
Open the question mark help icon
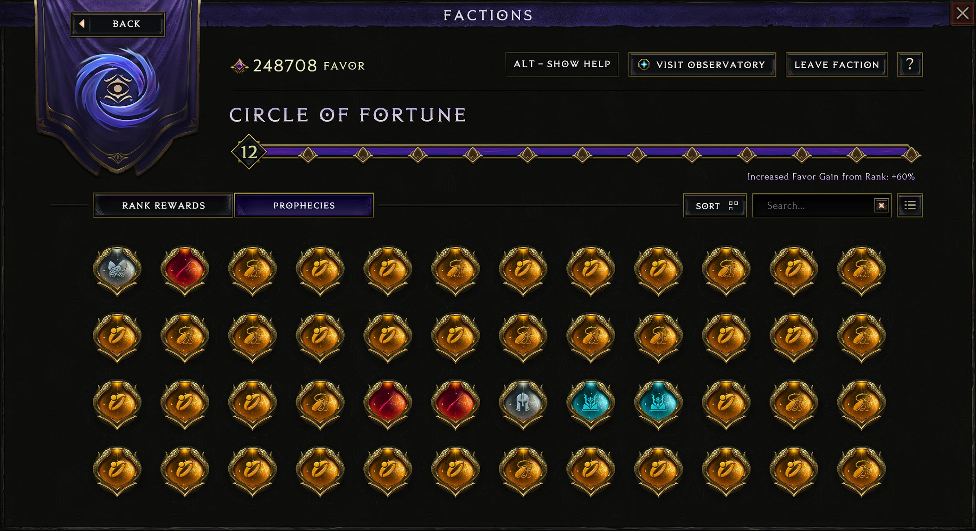click(x=910, y=65)
